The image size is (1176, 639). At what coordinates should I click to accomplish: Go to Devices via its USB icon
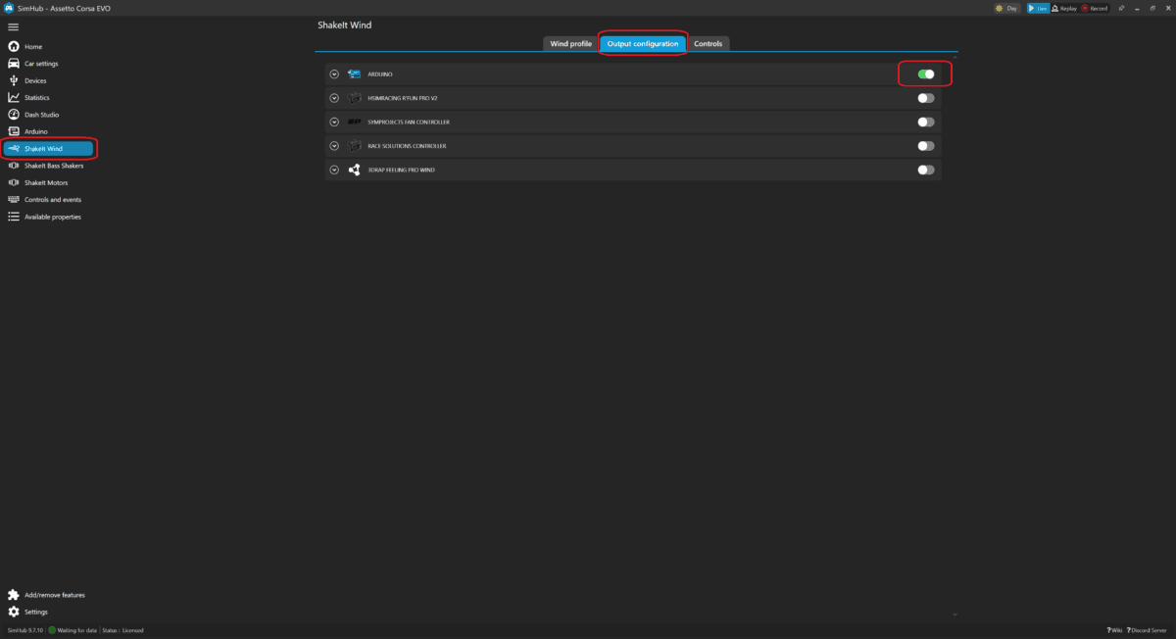14,80
